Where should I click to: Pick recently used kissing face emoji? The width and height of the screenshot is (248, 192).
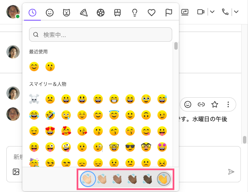point(50,67)
